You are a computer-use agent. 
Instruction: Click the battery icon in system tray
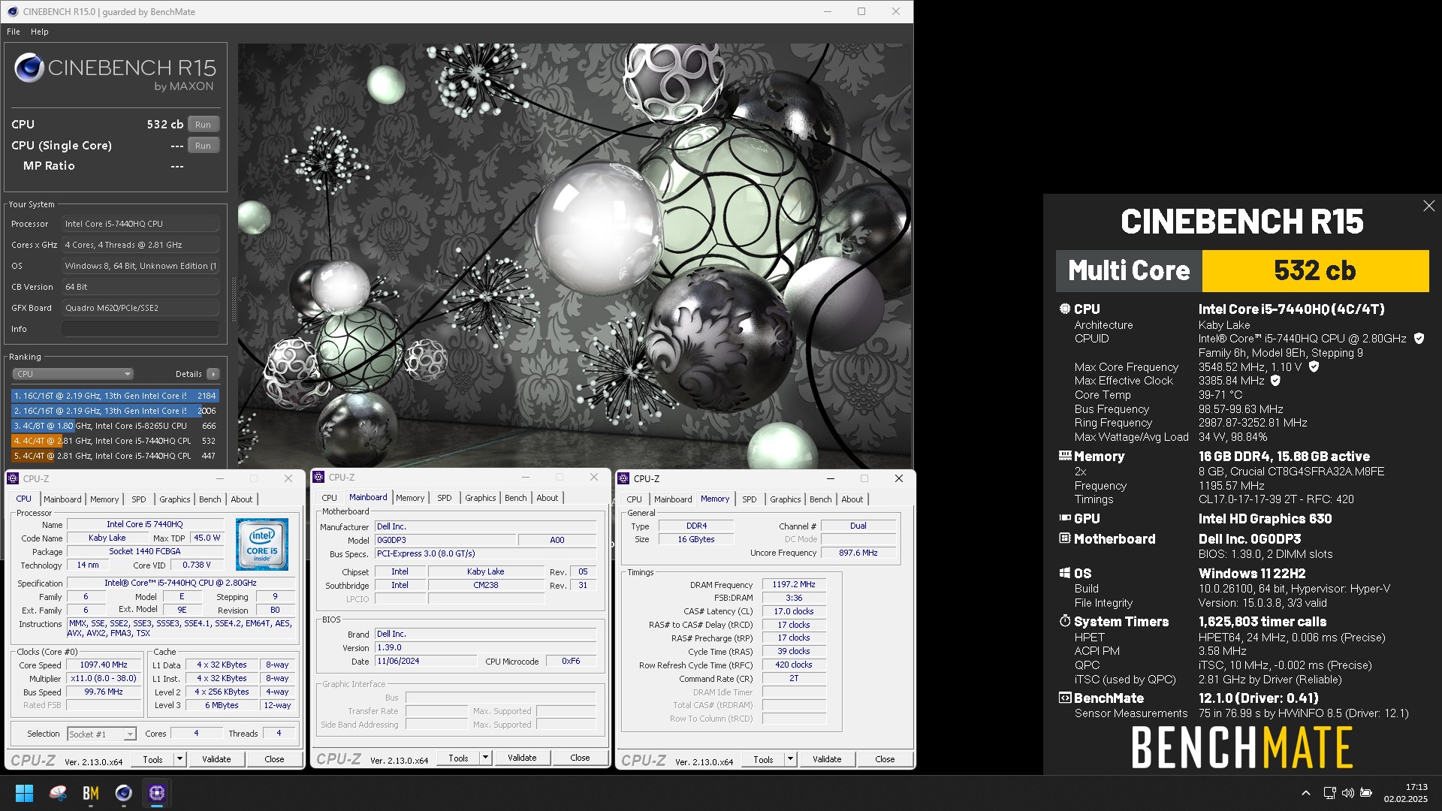(x=1366, y=793)
